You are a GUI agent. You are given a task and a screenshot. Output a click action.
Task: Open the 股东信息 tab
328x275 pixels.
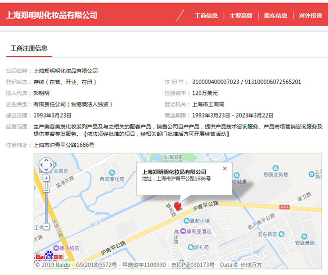[276, 16]
